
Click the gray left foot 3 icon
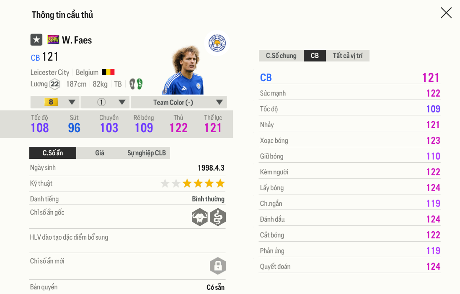click(x=132, y=84)
